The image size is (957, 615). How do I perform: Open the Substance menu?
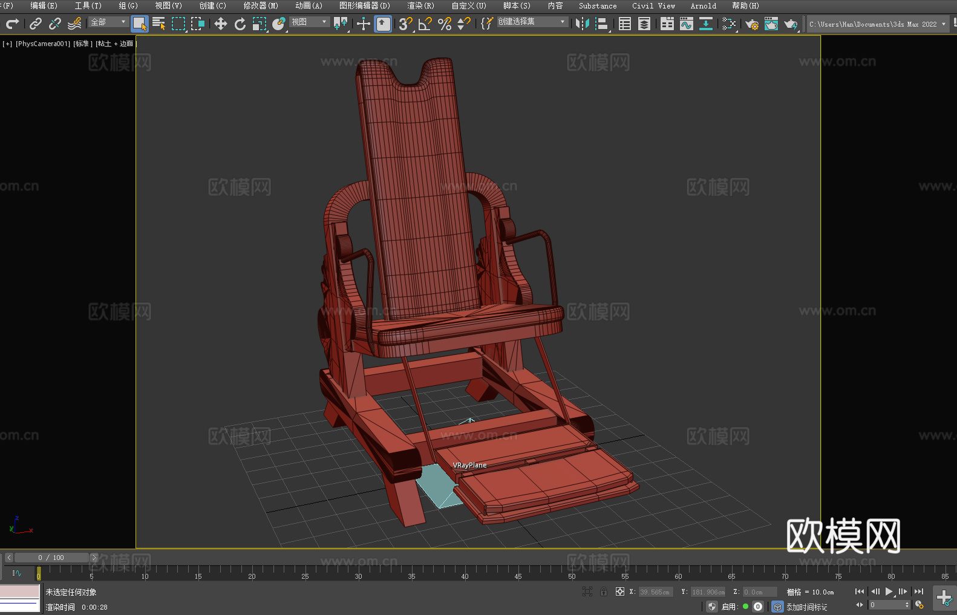point(598,5)
